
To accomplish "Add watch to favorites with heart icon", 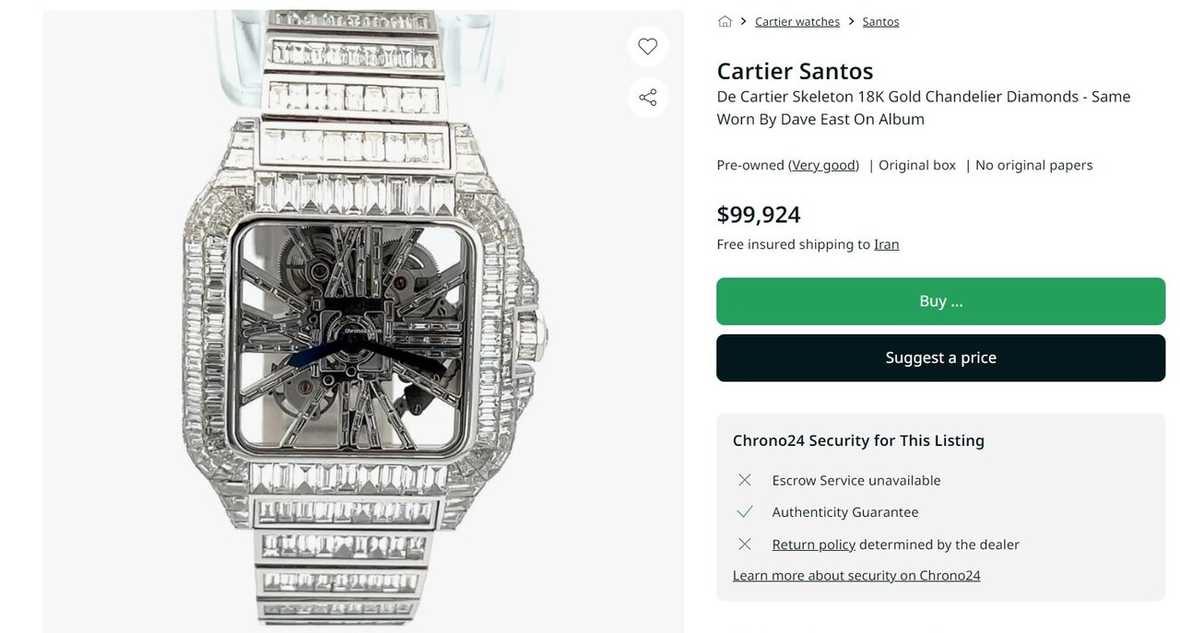I will click(648, 47).
